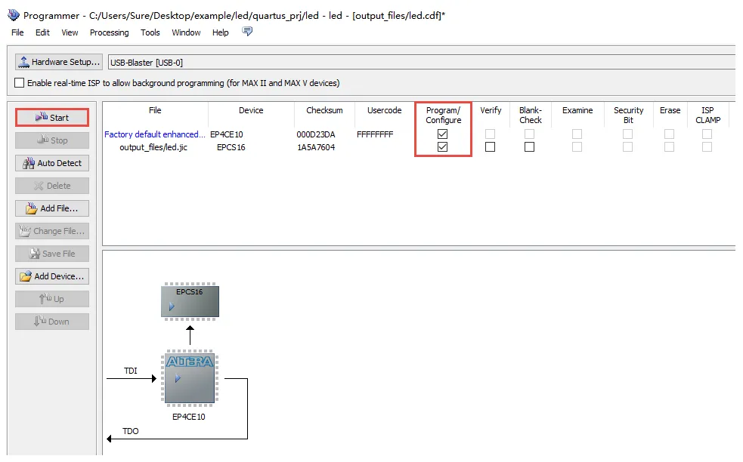Click the Save File button

(x=52, y=254)
